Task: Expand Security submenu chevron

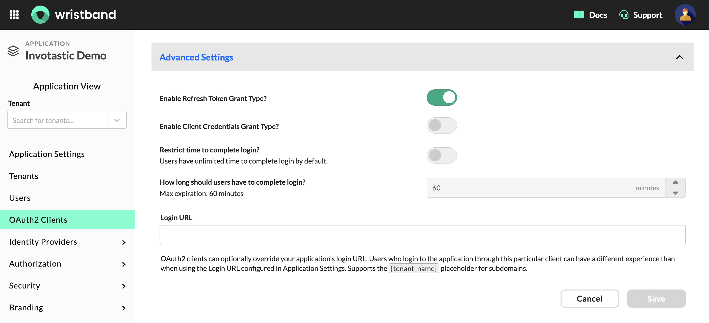Action: tap(123, 286)
